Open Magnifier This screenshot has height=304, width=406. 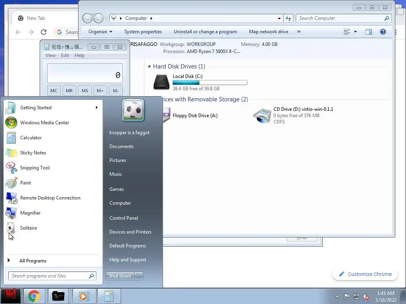pos(54,213)
